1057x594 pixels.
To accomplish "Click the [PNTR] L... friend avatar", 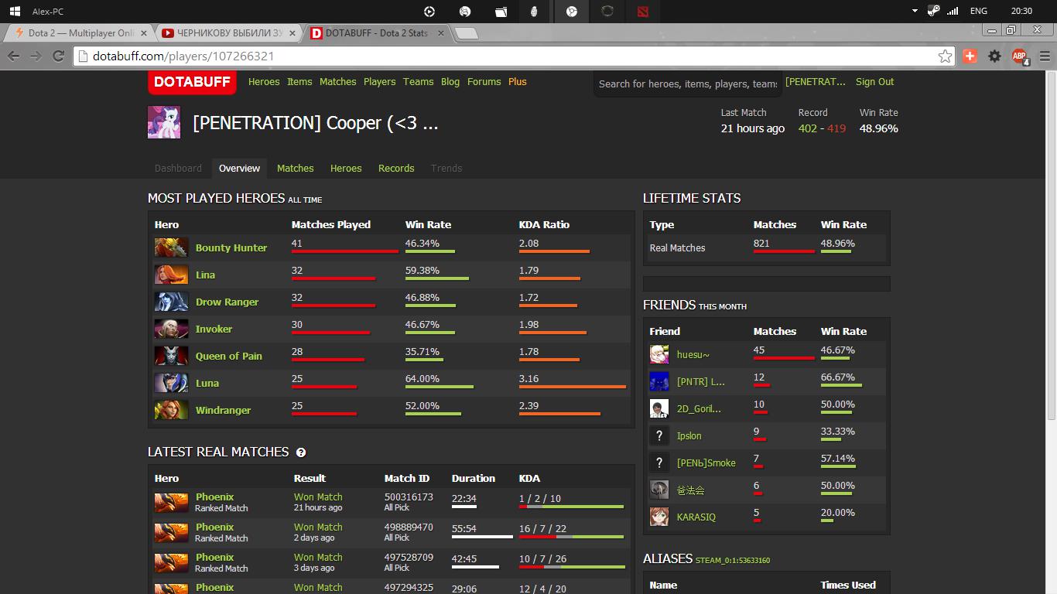I will point(659,381).
